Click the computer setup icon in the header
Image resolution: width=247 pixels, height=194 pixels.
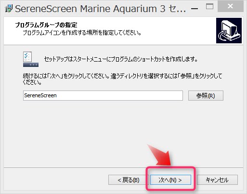coord(229,30)
